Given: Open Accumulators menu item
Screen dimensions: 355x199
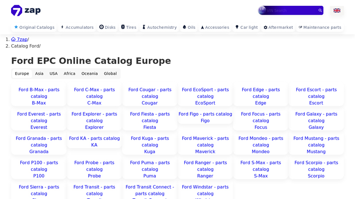Looking at the screenshot, I should 77,27.
